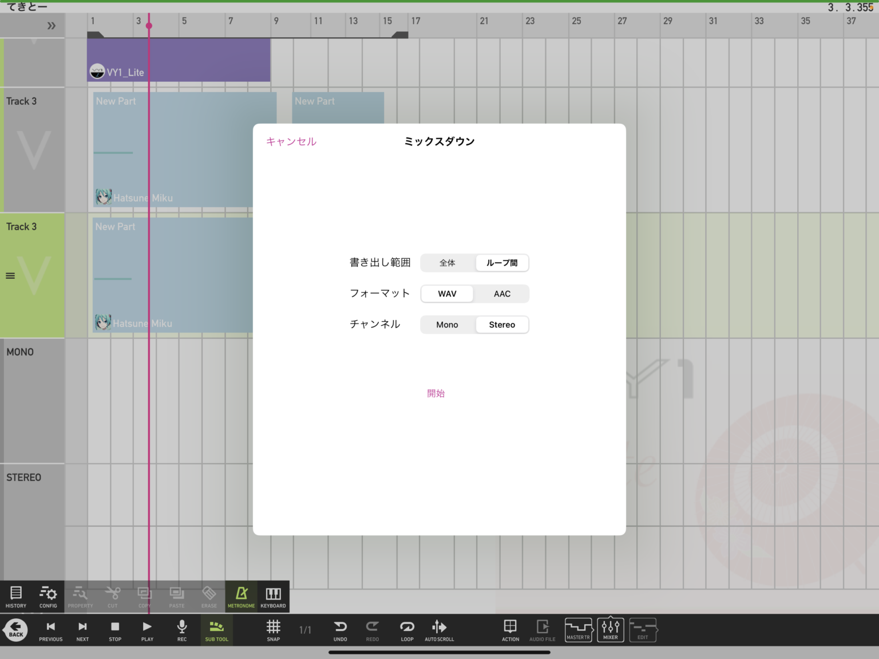This screenshot has width=879, height=659.
Task: Open the Snap value 1/1 selector
Action: point(305,630)
